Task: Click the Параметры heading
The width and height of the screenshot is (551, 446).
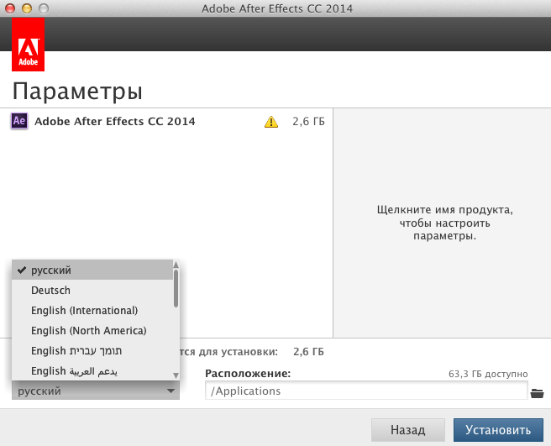Action: click(x=77, y=92)
